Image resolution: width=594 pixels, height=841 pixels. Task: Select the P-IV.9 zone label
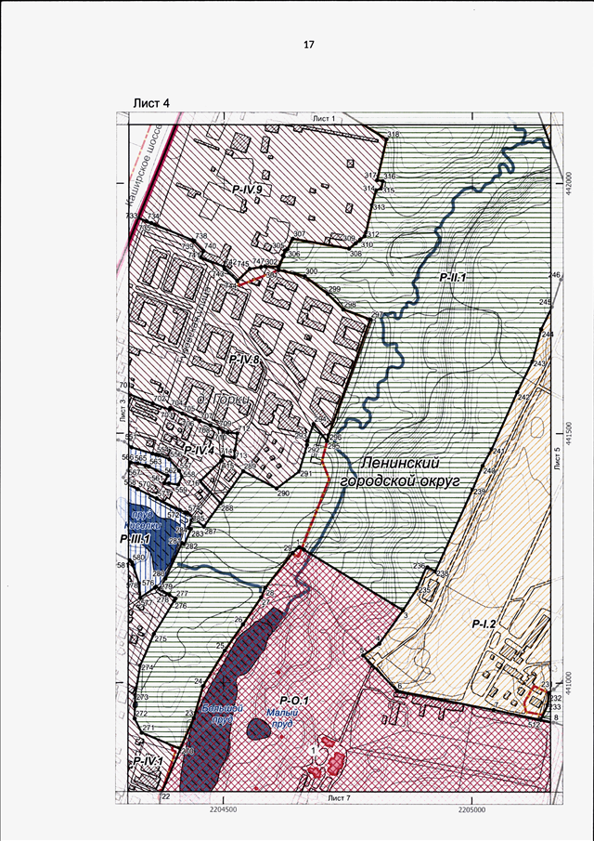pyautogui.click(x=249, y=189)
